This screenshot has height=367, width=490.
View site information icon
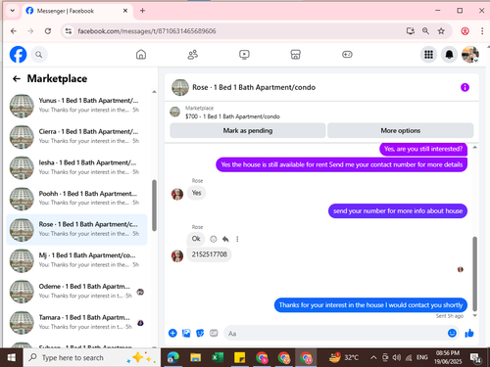point(69,31)
